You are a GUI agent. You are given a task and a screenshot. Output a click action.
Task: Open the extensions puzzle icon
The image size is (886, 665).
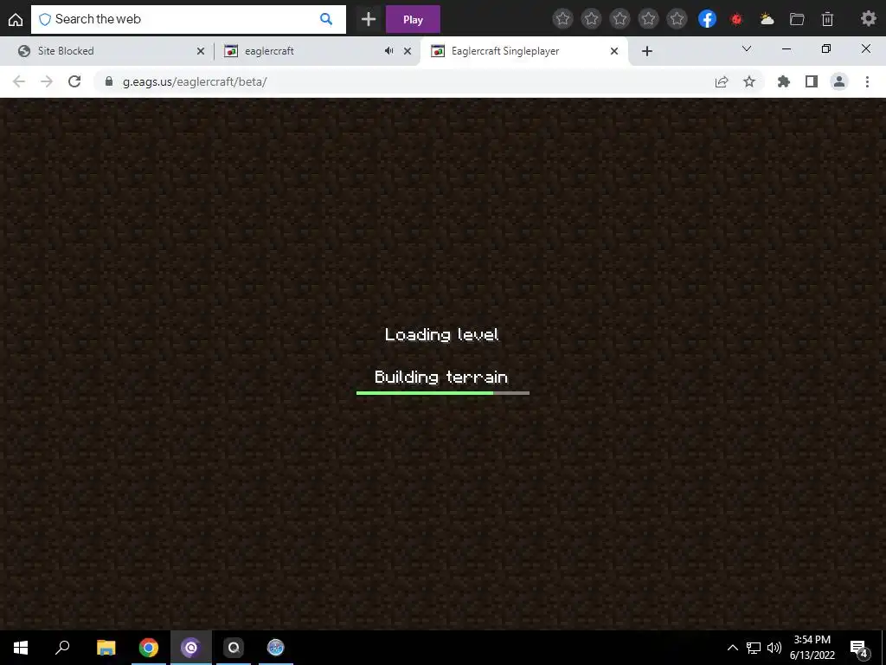(x=784, y=82)
